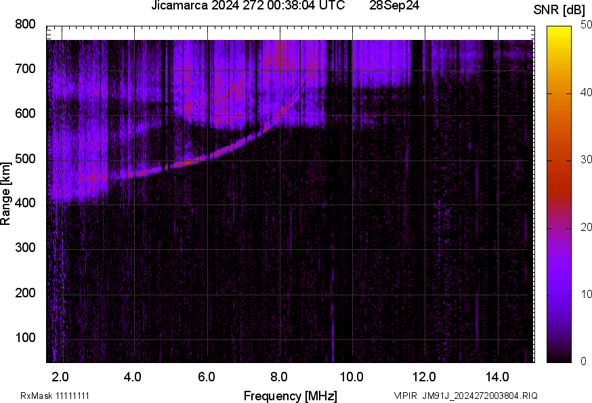
Task: Click the 28Sep24 date label
Action: pyautogui.click(x=394, y=6)
